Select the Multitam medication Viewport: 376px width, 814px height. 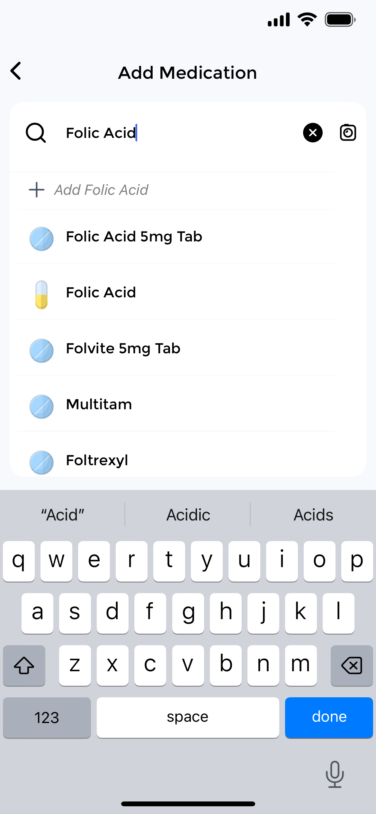click(x=99, y=405)
